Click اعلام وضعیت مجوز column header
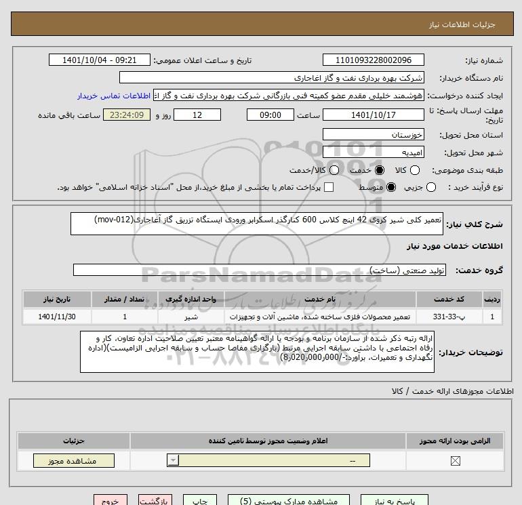The width and height of the screenshot is (522, 505). point(268,441)
